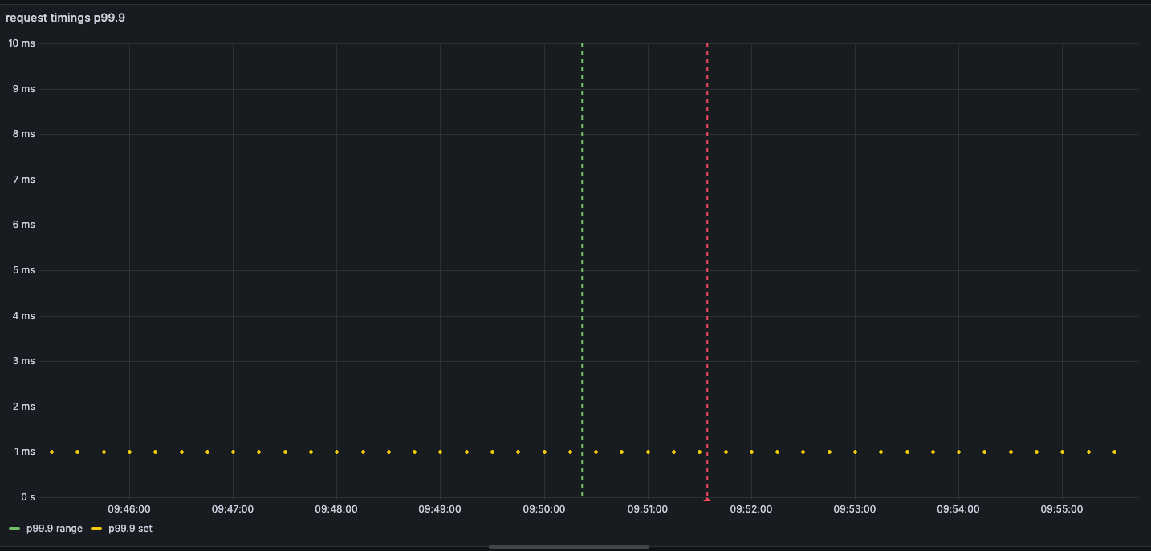Image resolution: width=1151 pixels, height=551 pixels.
Task: Select the data point at 09:49:00
Action: [x=440, y=452]
